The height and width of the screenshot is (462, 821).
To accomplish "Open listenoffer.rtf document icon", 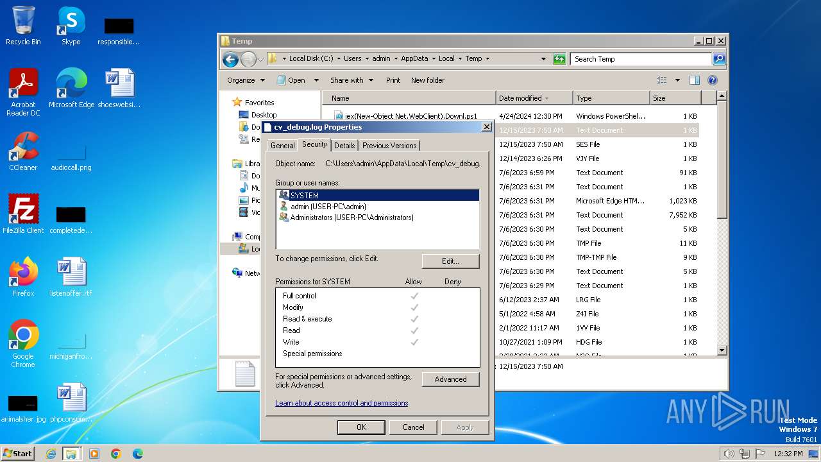I will pyautogui.click(x=71, y=277).
